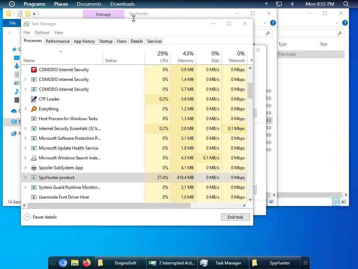
Task: Expand Spooler SubSystem App row
Action: 25,168
